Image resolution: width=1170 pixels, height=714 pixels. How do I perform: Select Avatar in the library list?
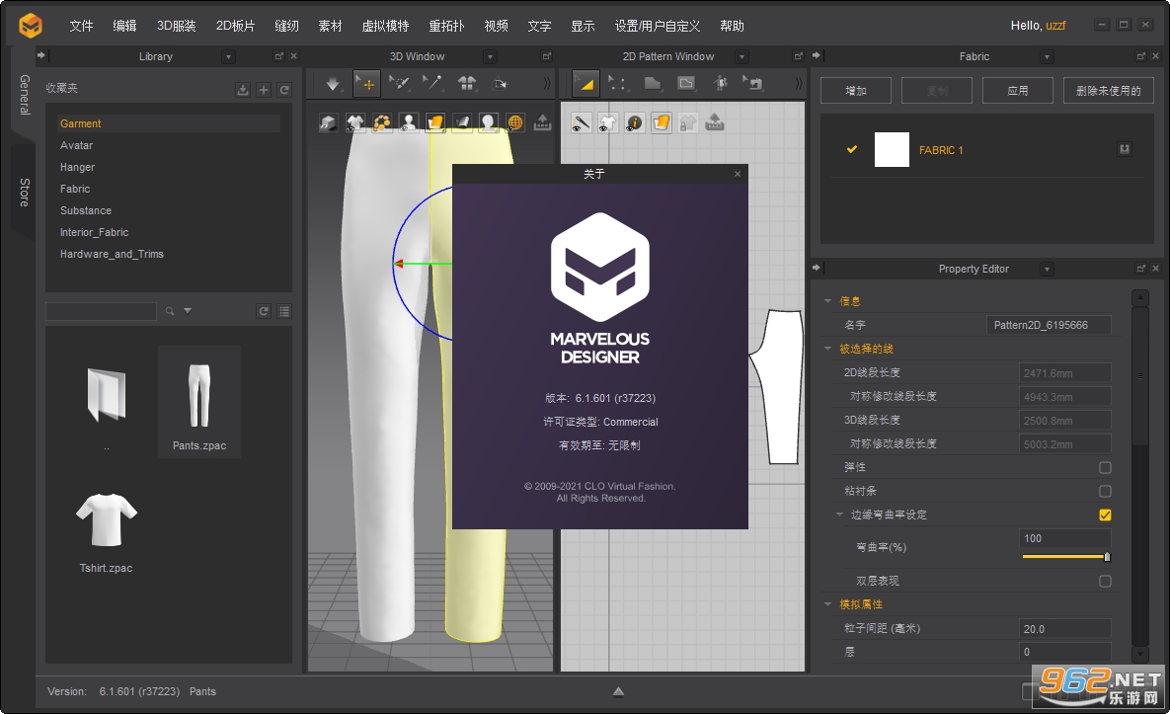point(76,145)
